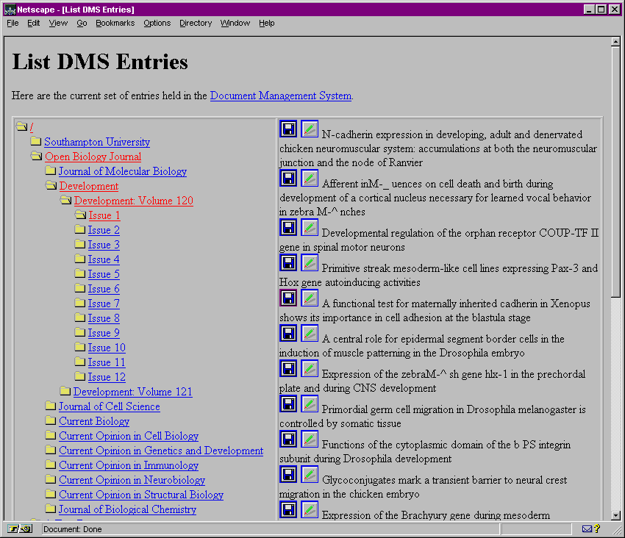Screen dimensions: 625x538
Task: Click edit pencil icon beside Glycoconjugates entry
Action: click(x=310, y=474)
